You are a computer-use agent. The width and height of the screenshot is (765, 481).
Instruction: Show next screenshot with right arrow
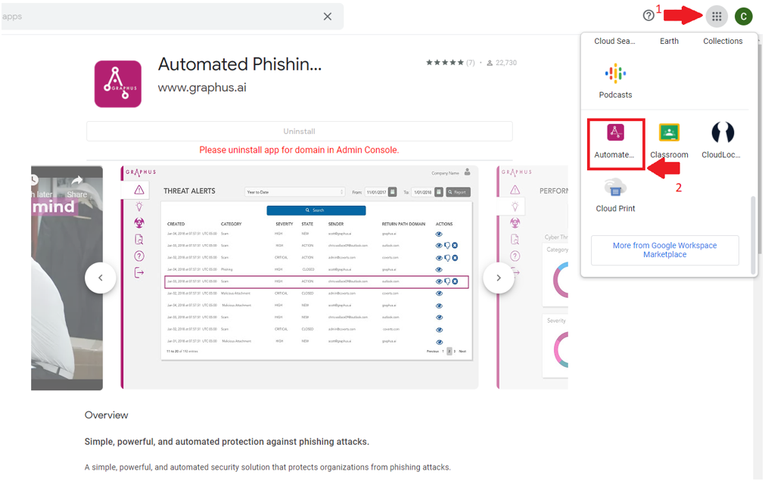[x=498, y=278]
